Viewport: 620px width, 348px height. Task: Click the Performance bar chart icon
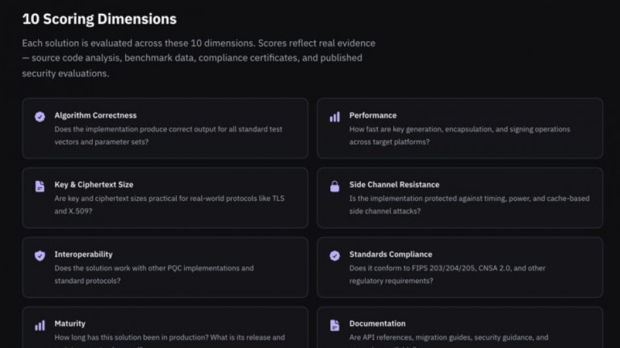(335, 117)
